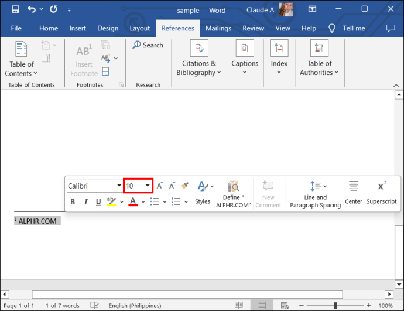The image size is (404, 311).
Task: Click the ALPHR.COM footnote text
Action: coord(37,221)
